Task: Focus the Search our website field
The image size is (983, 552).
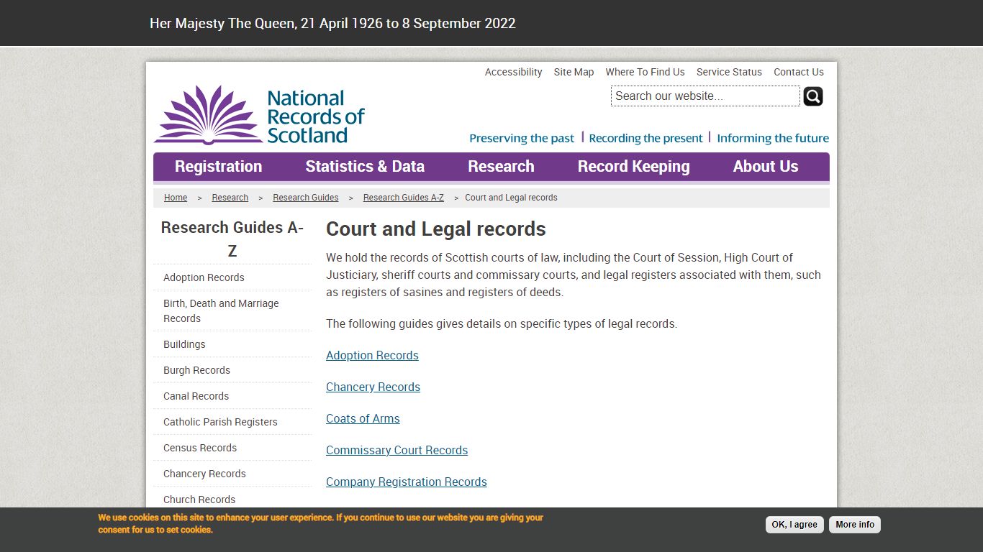Action: pos(705,96)
